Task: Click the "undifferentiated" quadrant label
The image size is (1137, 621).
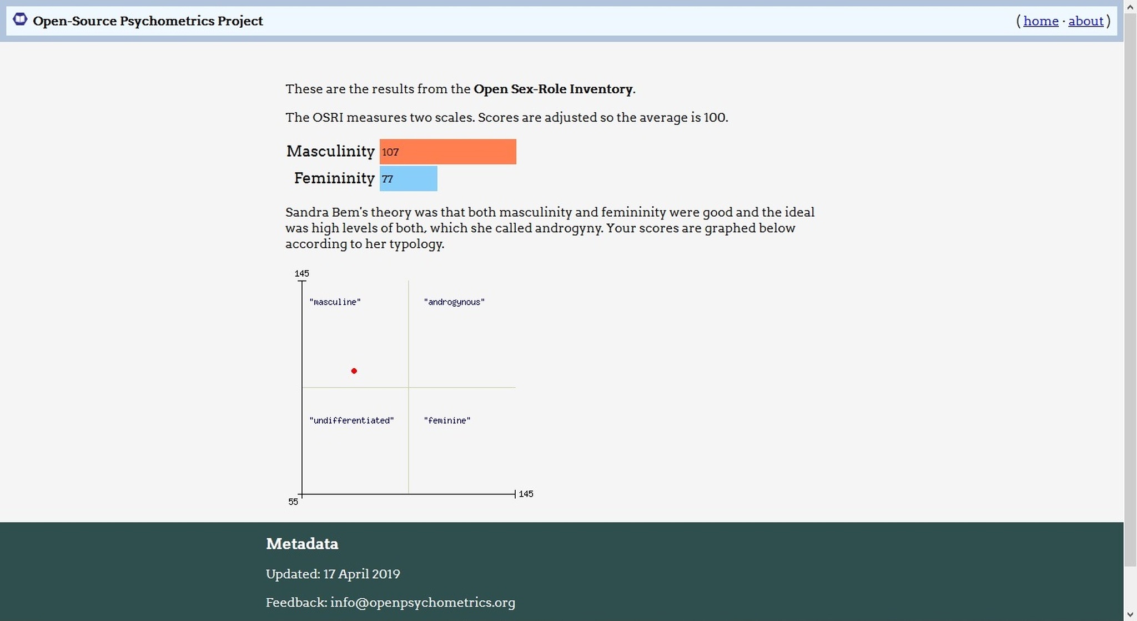Action: pos(351,420)
